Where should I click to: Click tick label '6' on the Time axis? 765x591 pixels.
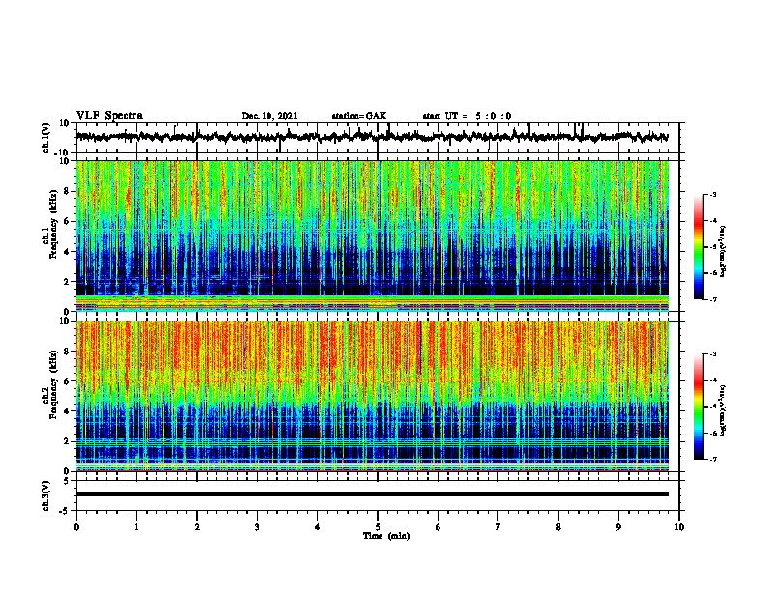pyautogui.click(x=439, y=527)
